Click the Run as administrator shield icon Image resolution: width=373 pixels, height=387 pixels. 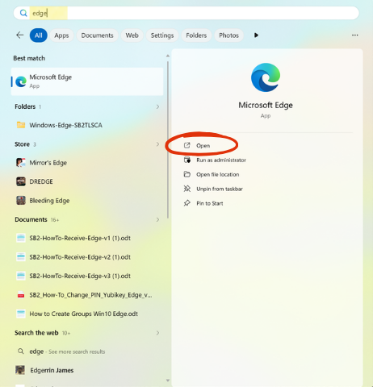pos(187,160)
